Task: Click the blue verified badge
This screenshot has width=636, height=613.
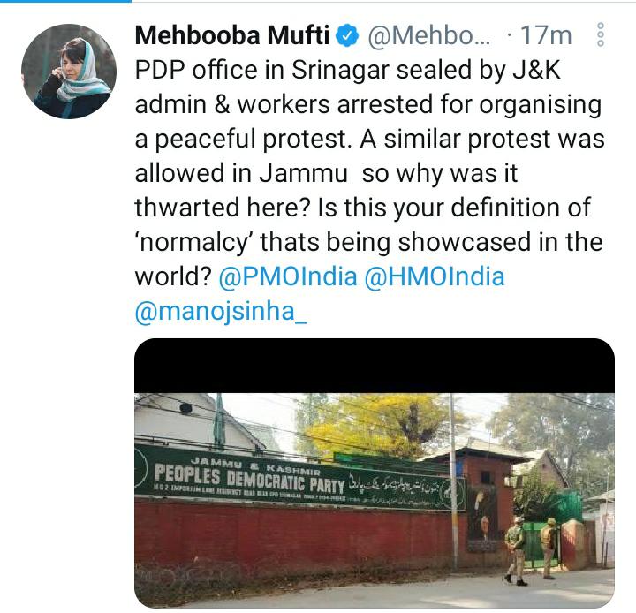Action: [x=350, y=36]
